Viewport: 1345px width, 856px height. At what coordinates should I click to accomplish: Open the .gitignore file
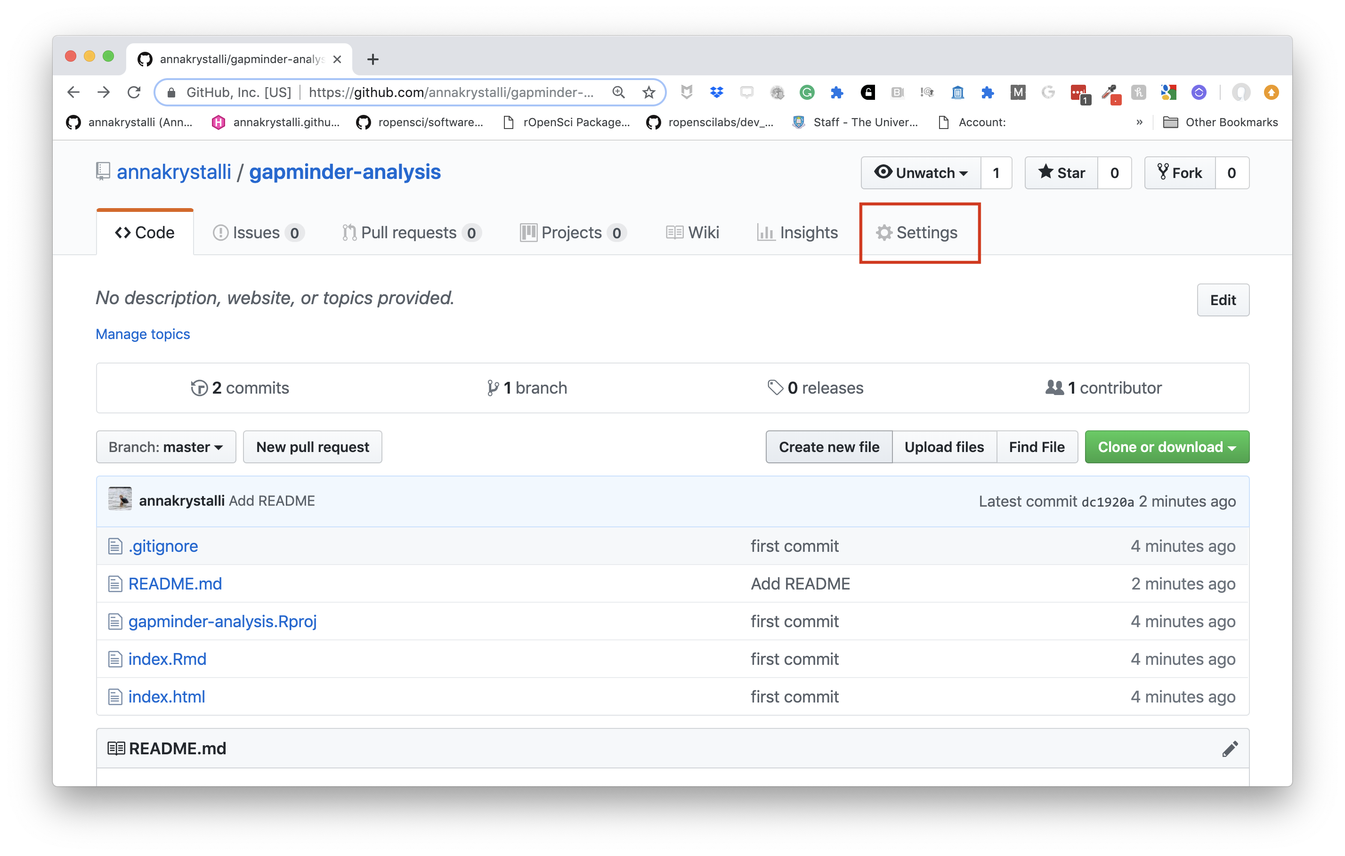point(163,546)
